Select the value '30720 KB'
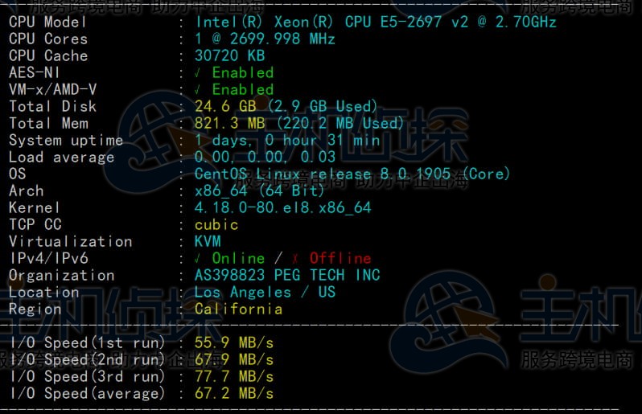This screenshot has height=414, width=642. tap(230, 55)
